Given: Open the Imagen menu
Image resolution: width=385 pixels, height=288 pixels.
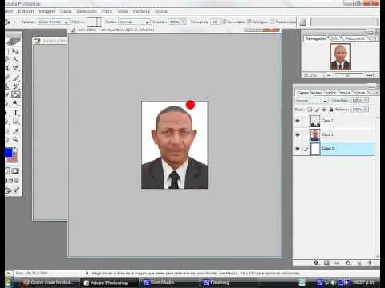Looking at the screenshot, I should (x=47, y=11).
